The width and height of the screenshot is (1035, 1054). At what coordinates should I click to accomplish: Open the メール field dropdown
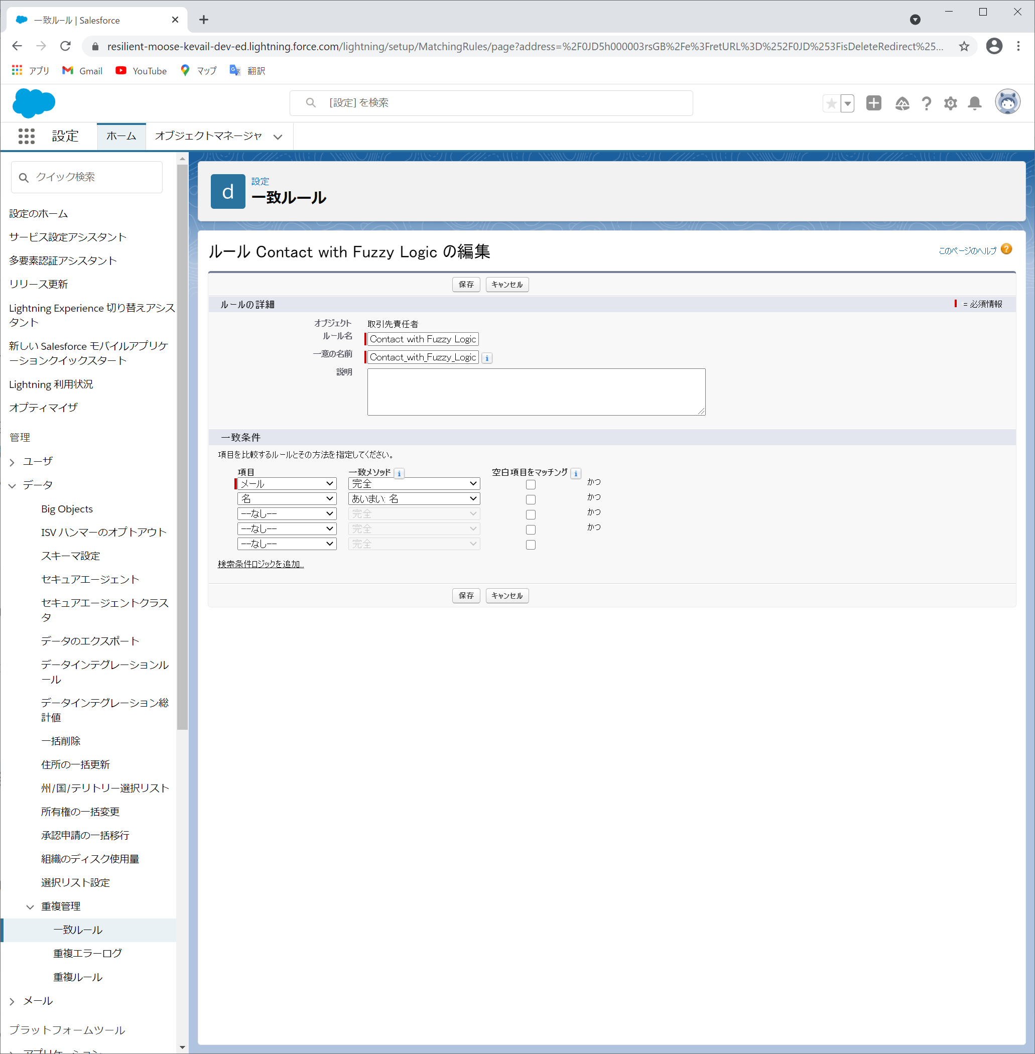(287, 484)
